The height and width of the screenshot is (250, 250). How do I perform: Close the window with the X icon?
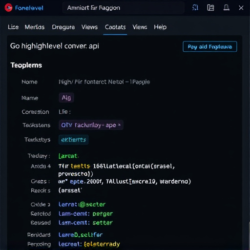point(241,8)
